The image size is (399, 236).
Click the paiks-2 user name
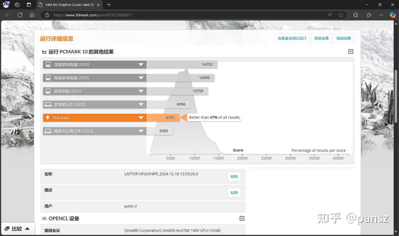[x=131, y=206]
